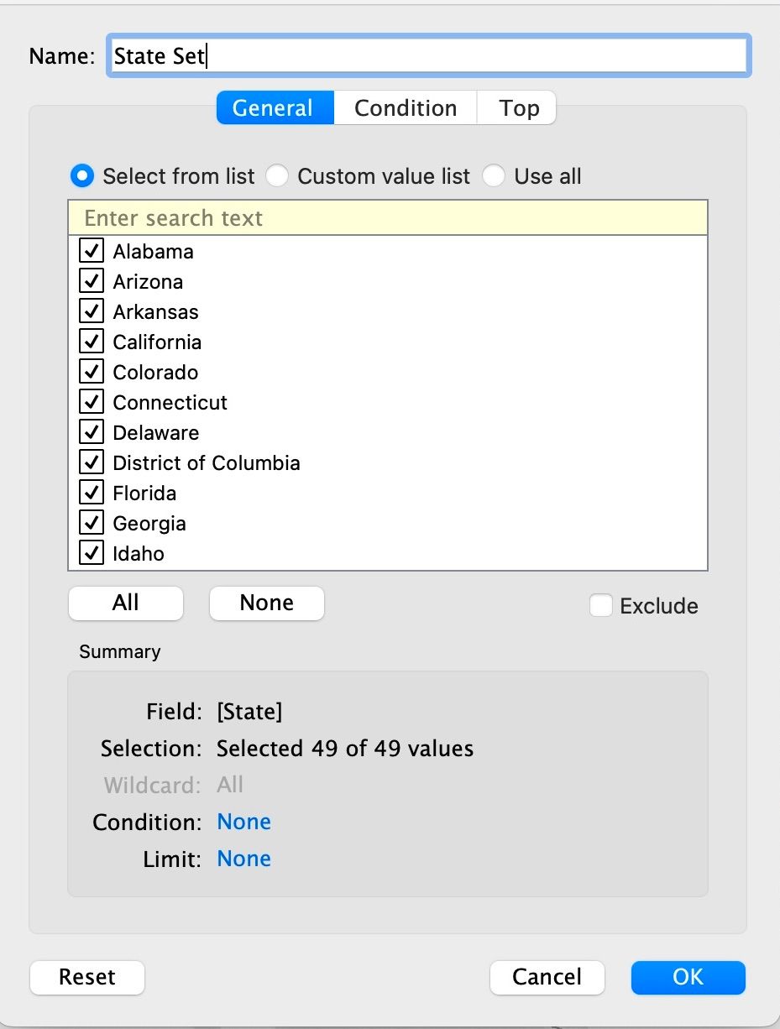Click the Condition None link in Summary
Image resolution: width=780 pixels, height=1029 pixels.
click(243, 822)
